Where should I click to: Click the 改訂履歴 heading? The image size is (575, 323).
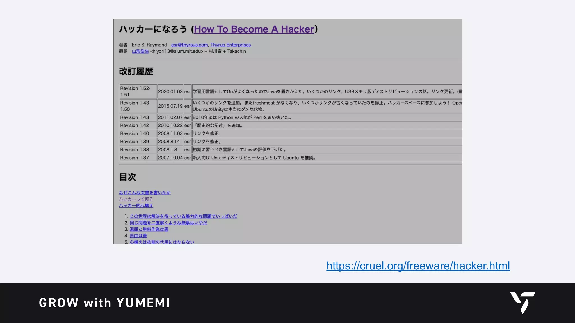136,71
